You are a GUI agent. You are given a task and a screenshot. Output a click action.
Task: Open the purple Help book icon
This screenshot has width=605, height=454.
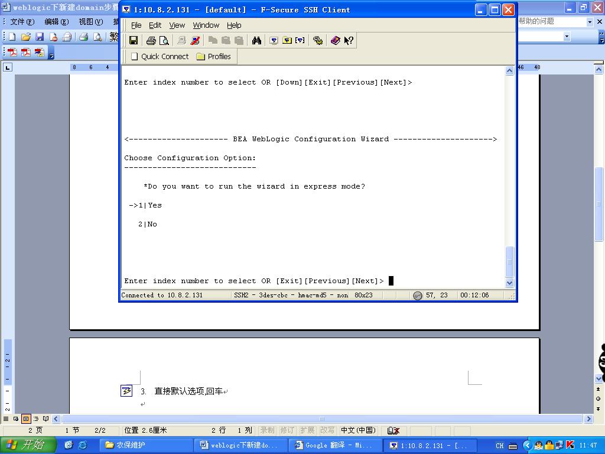pos(336,41)
